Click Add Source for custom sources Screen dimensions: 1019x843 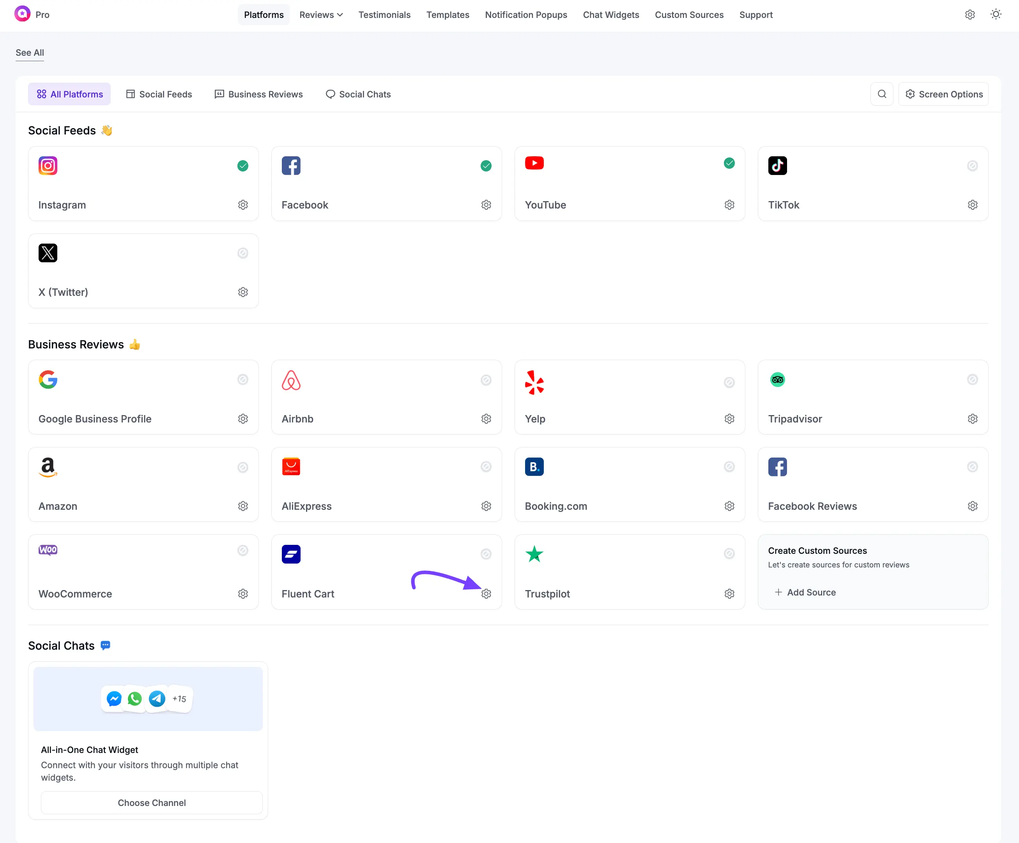(805, 592)
